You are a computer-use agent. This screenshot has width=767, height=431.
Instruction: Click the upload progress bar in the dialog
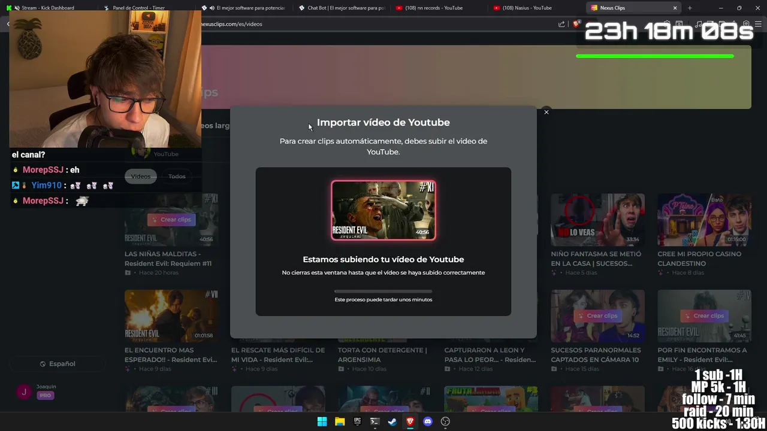click(x=383, y=292)
